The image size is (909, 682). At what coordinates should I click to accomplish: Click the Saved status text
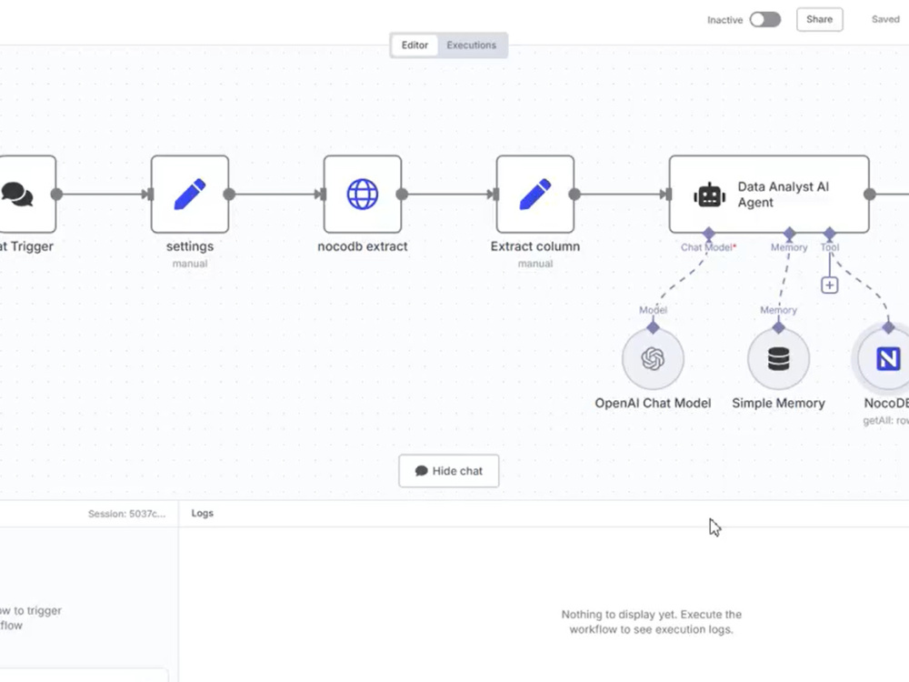pos(885,19)
